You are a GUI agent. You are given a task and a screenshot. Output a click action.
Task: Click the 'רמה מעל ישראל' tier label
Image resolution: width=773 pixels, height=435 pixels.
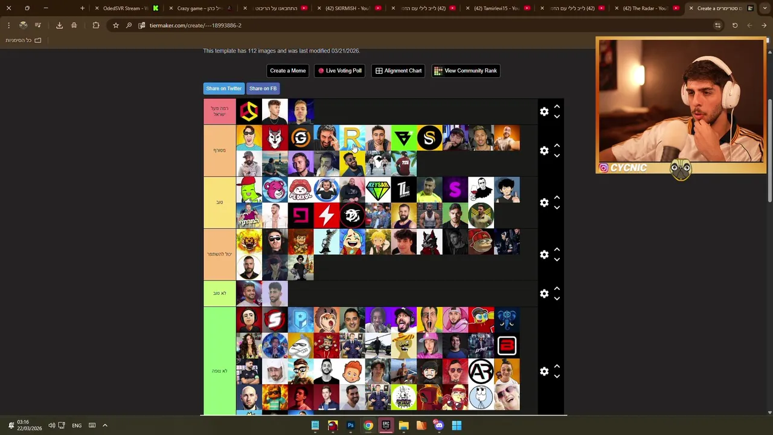pos(219,112)
